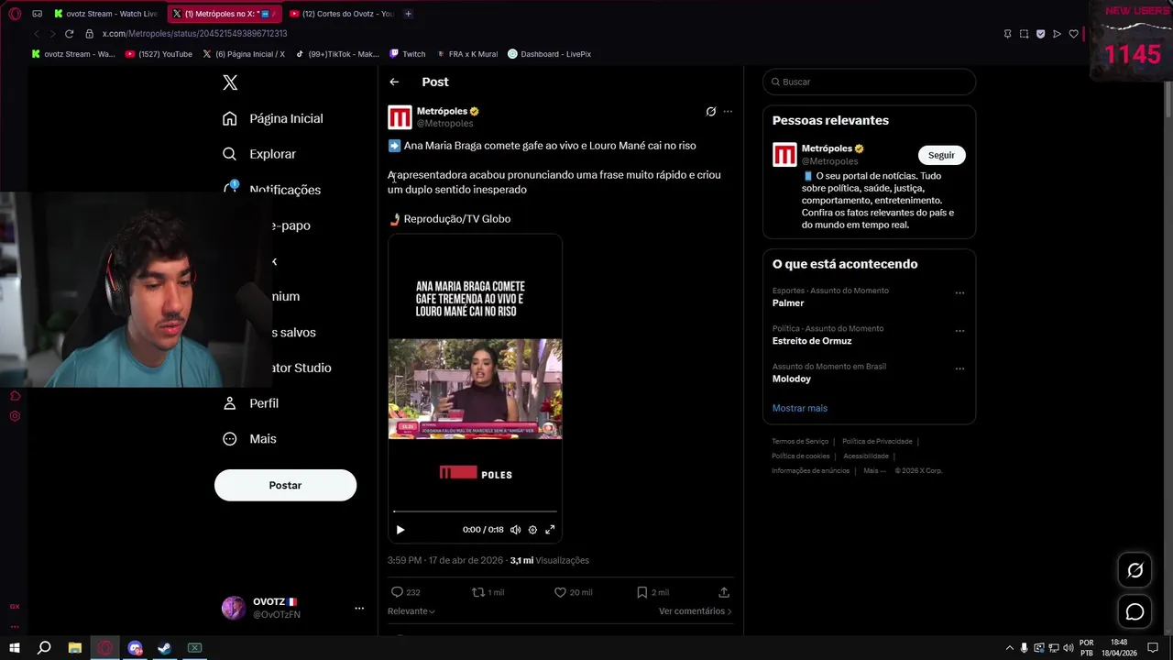Open the post's three-dot options menu

point(728,112)
